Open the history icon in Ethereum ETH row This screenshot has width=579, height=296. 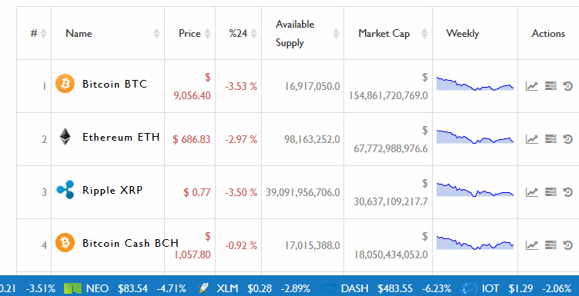tap(567, 139)
